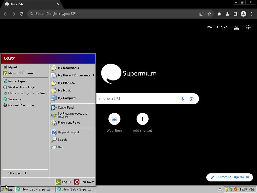Click Customise Supermium button
The image size is (257, 193).
click(230, 177)
